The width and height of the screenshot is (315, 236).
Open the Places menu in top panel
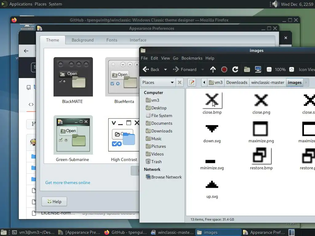point(41,4)
